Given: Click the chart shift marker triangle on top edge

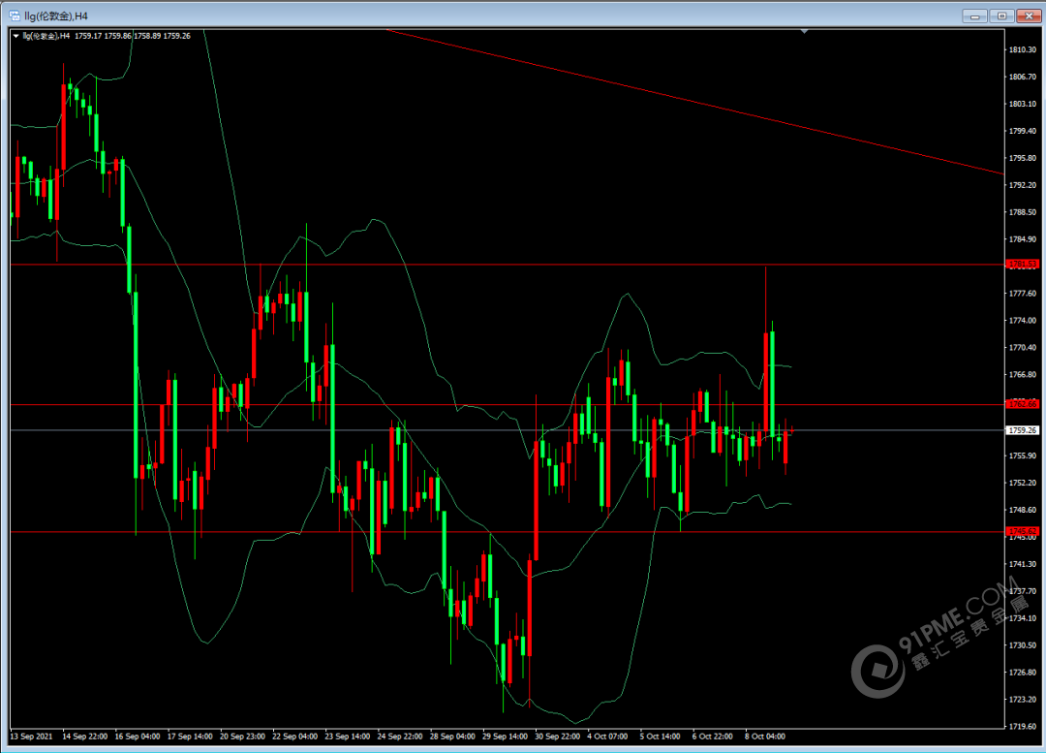Looking at the screenshot, I should [x=805, y=31].
